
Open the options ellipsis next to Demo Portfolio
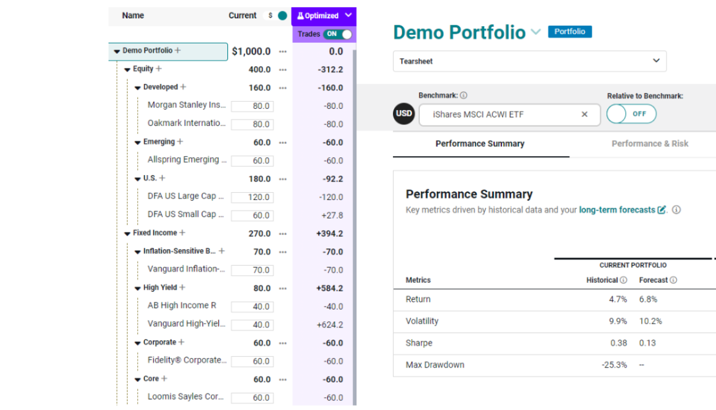[283, 51]
